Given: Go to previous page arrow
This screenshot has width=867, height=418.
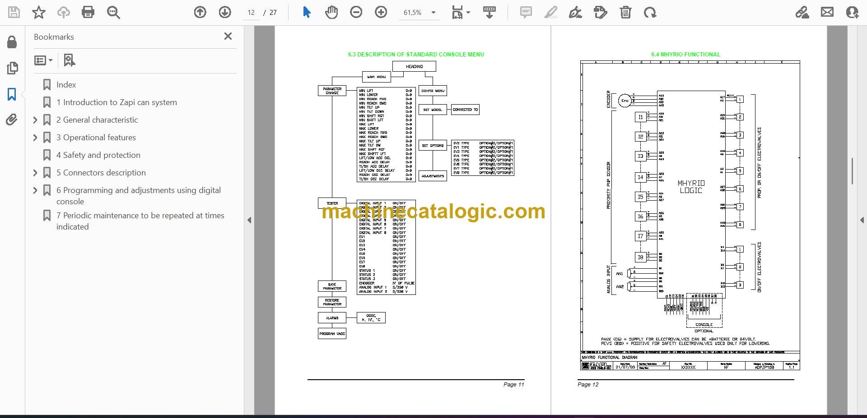Looking at the screenshot, I should 200,12.
